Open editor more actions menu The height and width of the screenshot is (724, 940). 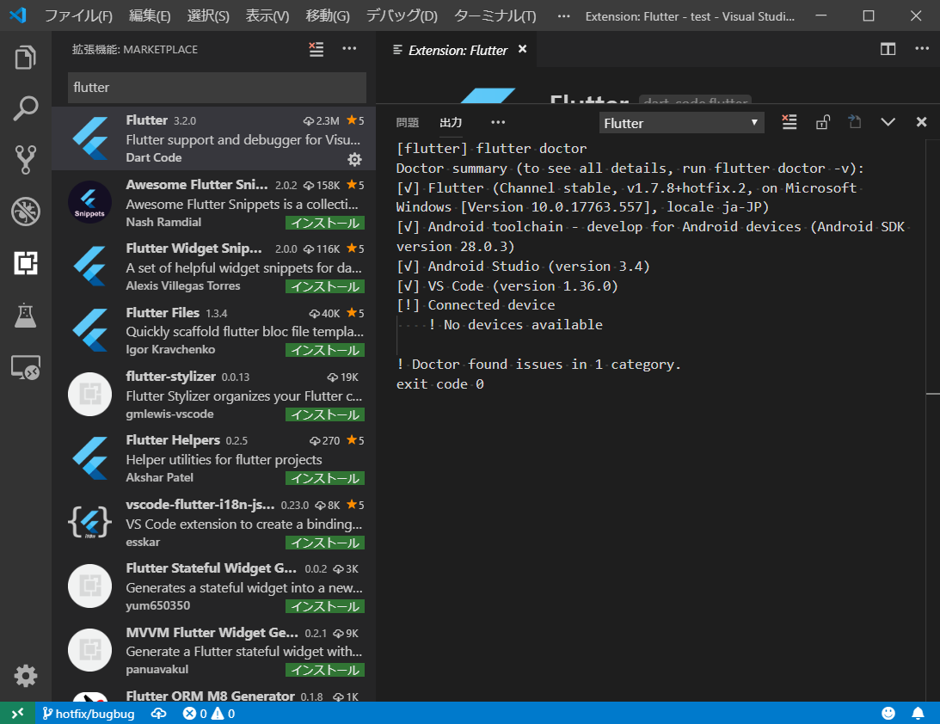[921, 48]
